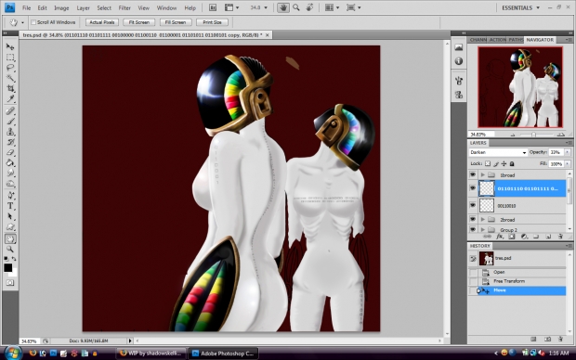Viewport: 576px width, 360px height.
Task: Create new snapshot in History panel
Action: pos(548,339)
